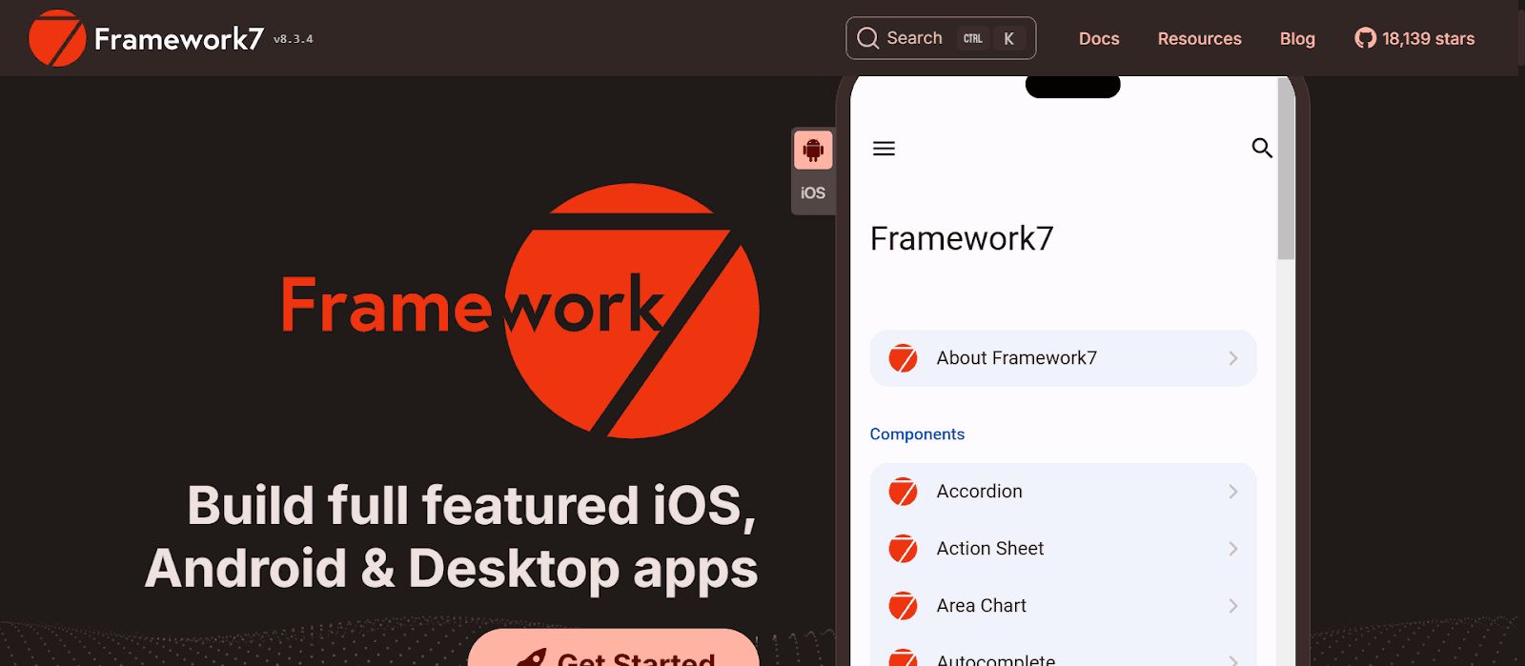Viewport: 1525px width, 666px height.
Task: Expand Area Chart row chevron
Action: 1233,606
